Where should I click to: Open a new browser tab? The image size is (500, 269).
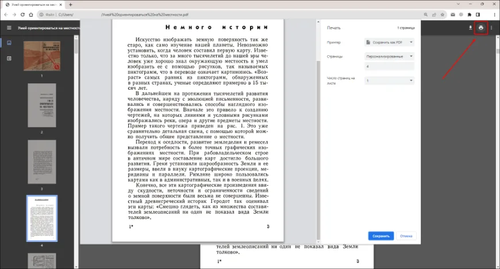71,4
